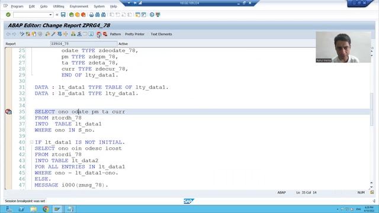Click the Find binoculars icon
Viewport: 379px width, 213px height.
click(x=97, y=15)
